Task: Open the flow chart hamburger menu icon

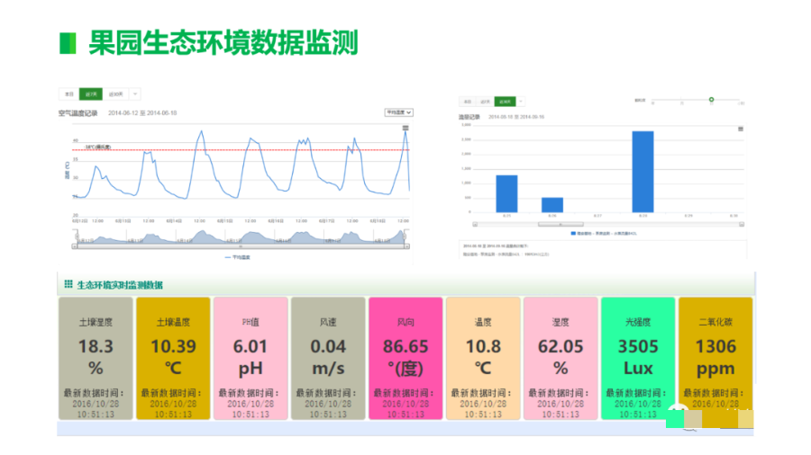Action: (x=741, y=129)
